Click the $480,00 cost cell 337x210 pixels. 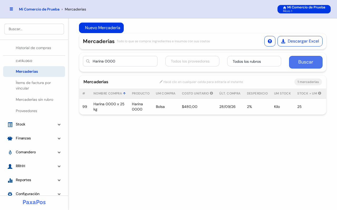point(197,107)
